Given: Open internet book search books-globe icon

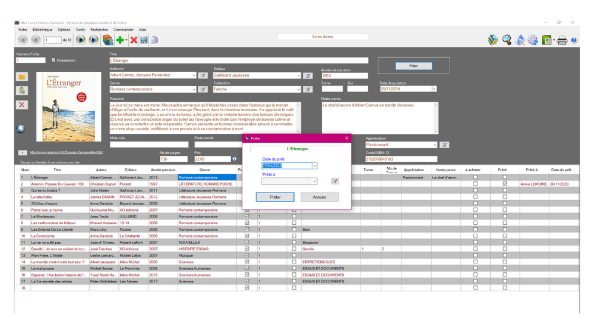Looking at the screenshot, I should coord(108,40).
